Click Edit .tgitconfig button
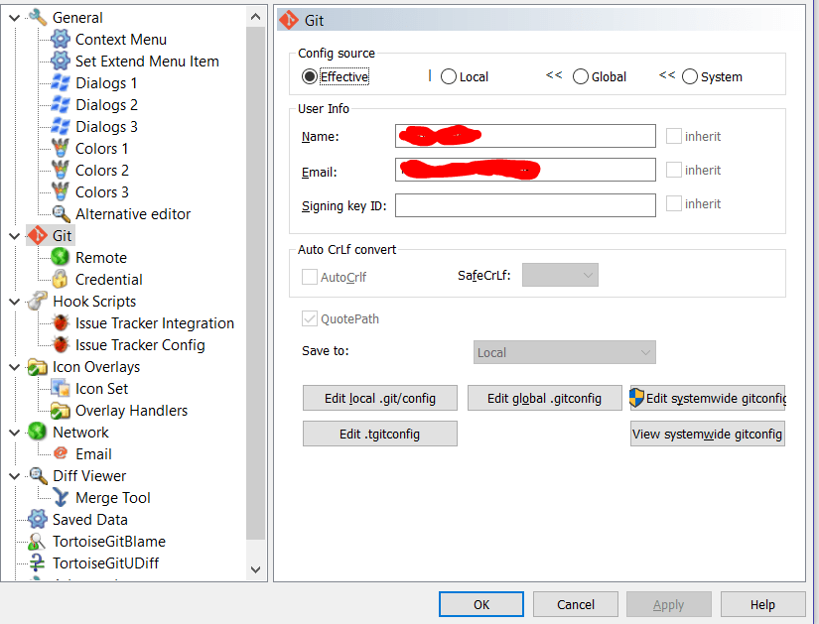The width and height of the screenshot is (819, 624). click(380, 434)
